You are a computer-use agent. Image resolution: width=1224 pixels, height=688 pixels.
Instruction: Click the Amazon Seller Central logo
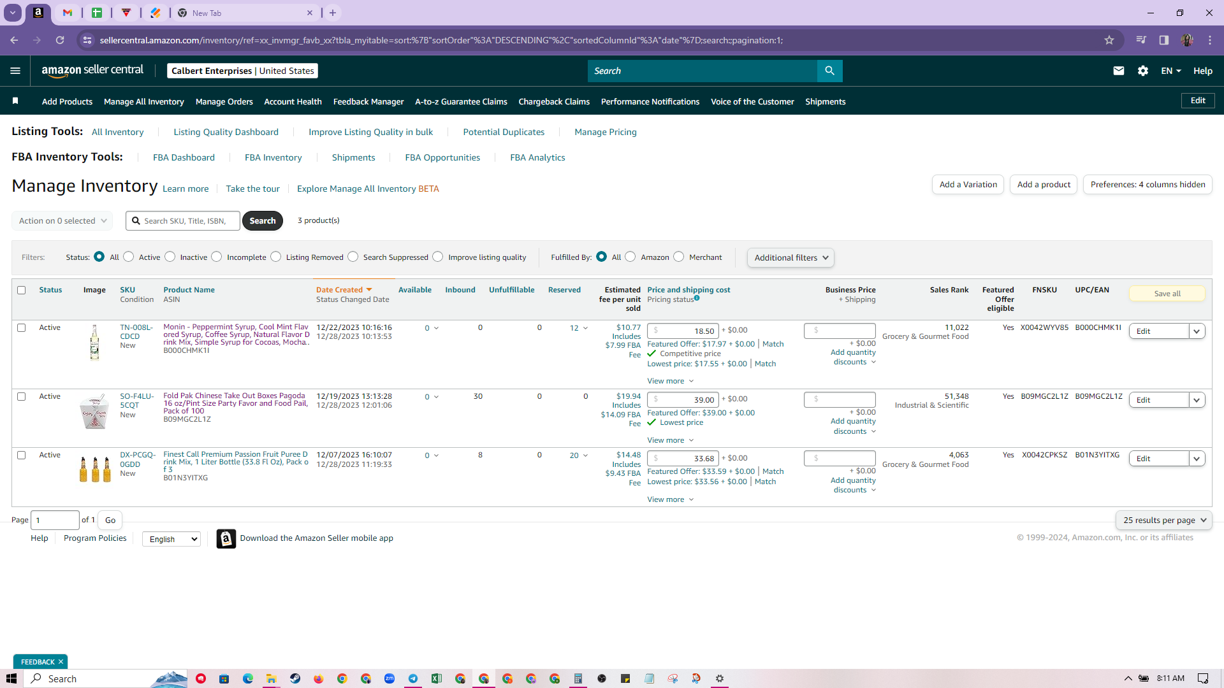click(x=92, y=71)
